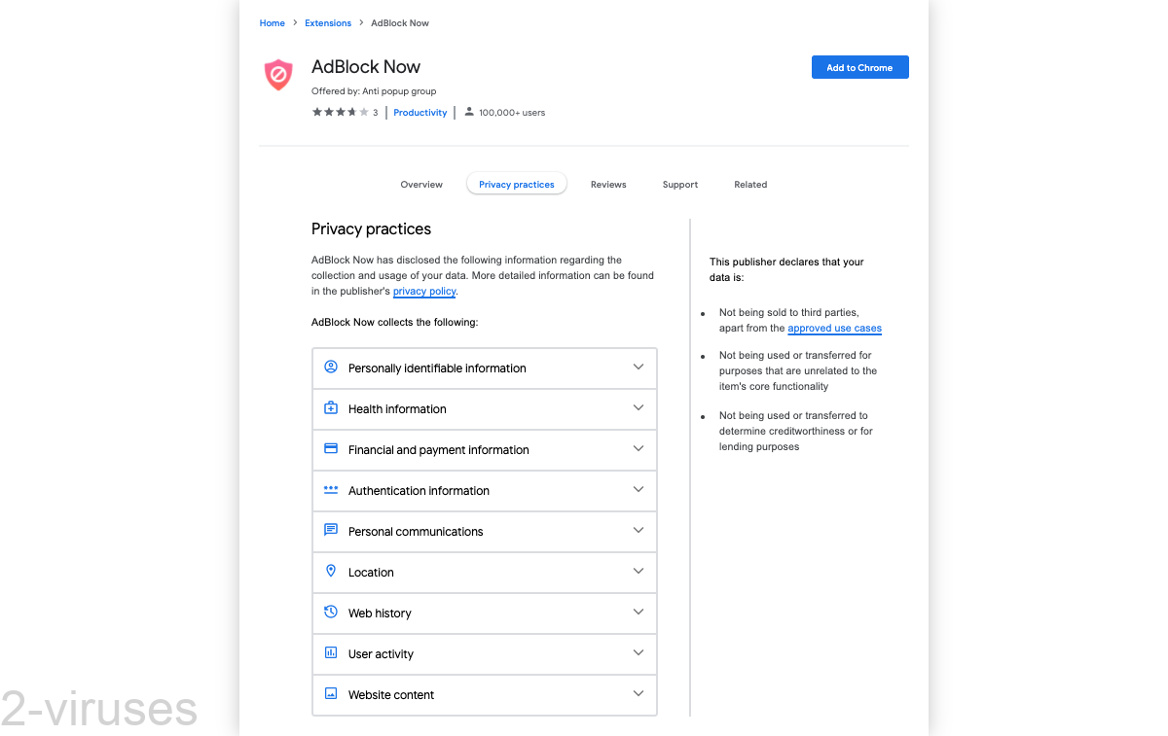Click the Web history clock icon

coord(331,613)
